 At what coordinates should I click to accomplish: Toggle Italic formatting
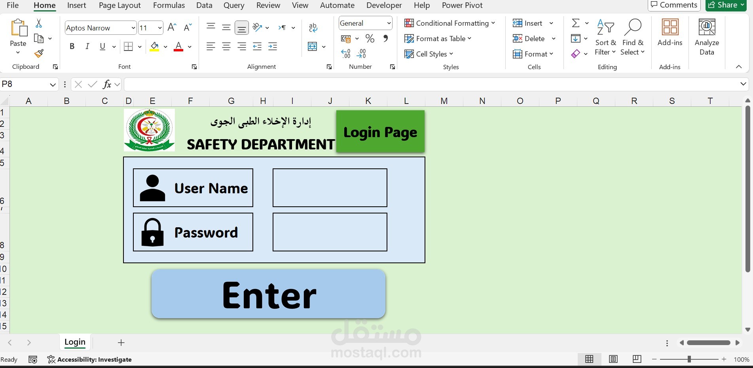(x=87, y=46)
